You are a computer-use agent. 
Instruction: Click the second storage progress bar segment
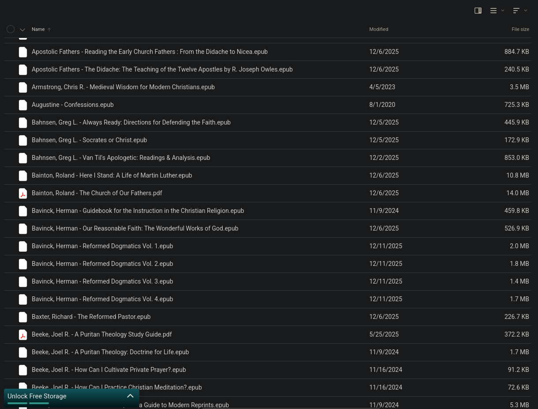click(x=39, y=403)
